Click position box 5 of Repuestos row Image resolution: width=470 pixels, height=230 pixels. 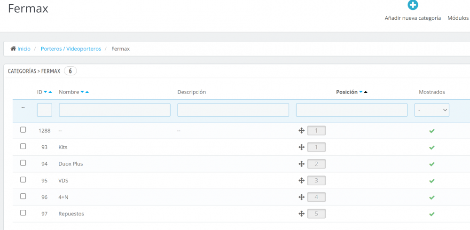click(x=316, y=214)
